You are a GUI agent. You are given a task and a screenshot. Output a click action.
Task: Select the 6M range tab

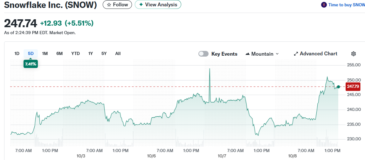pos(59,53)
